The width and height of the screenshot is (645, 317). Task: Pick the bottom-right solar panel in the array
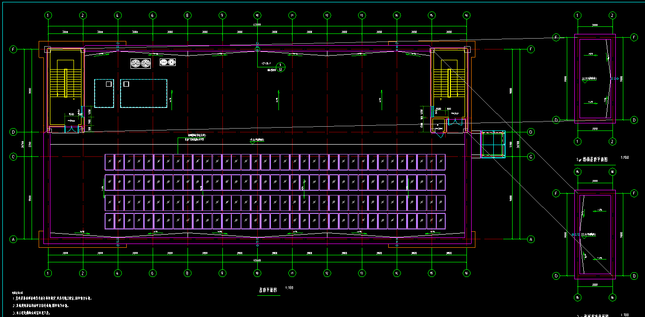(x=441, y=220)
